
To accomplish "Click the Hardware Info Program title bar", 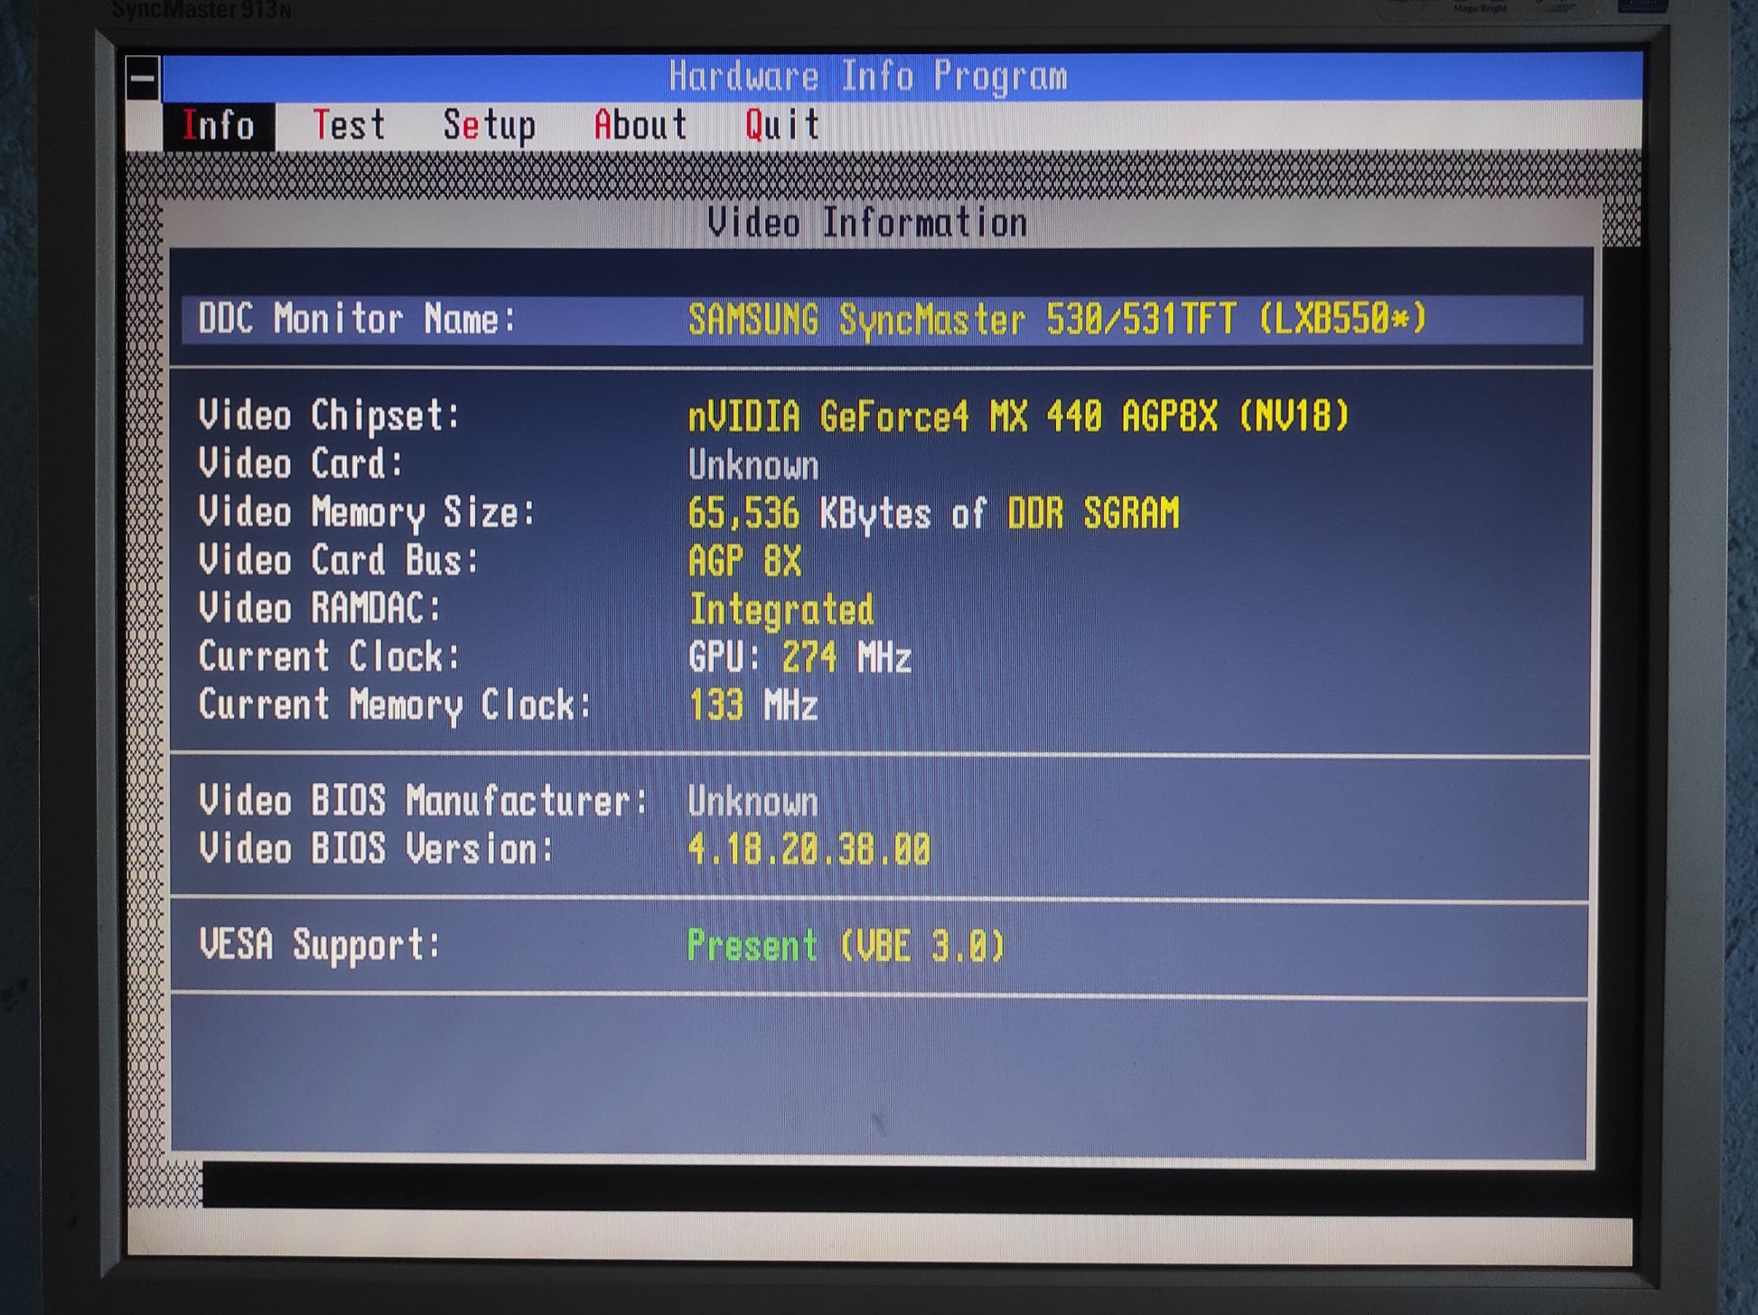I will click(x=867, y=76).
